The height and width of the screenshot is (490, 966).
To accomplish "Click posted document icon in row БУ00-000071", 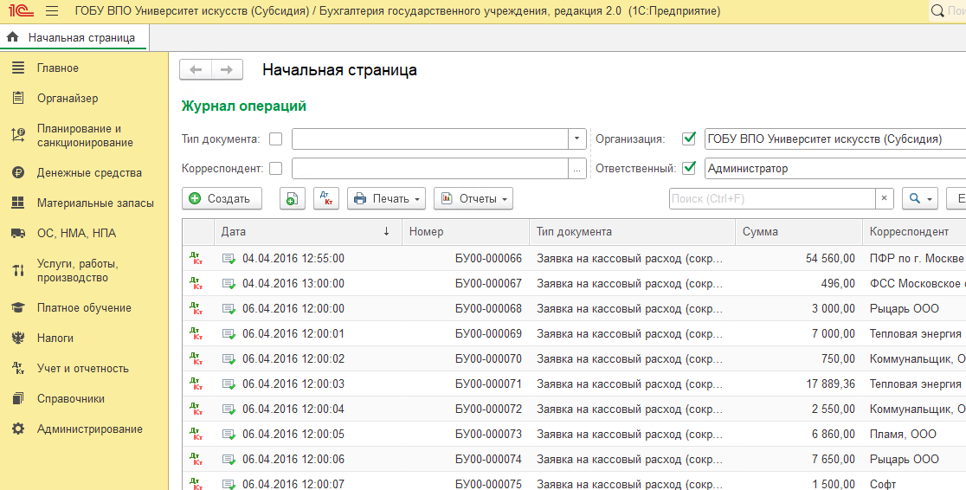I will coord(229,384).
